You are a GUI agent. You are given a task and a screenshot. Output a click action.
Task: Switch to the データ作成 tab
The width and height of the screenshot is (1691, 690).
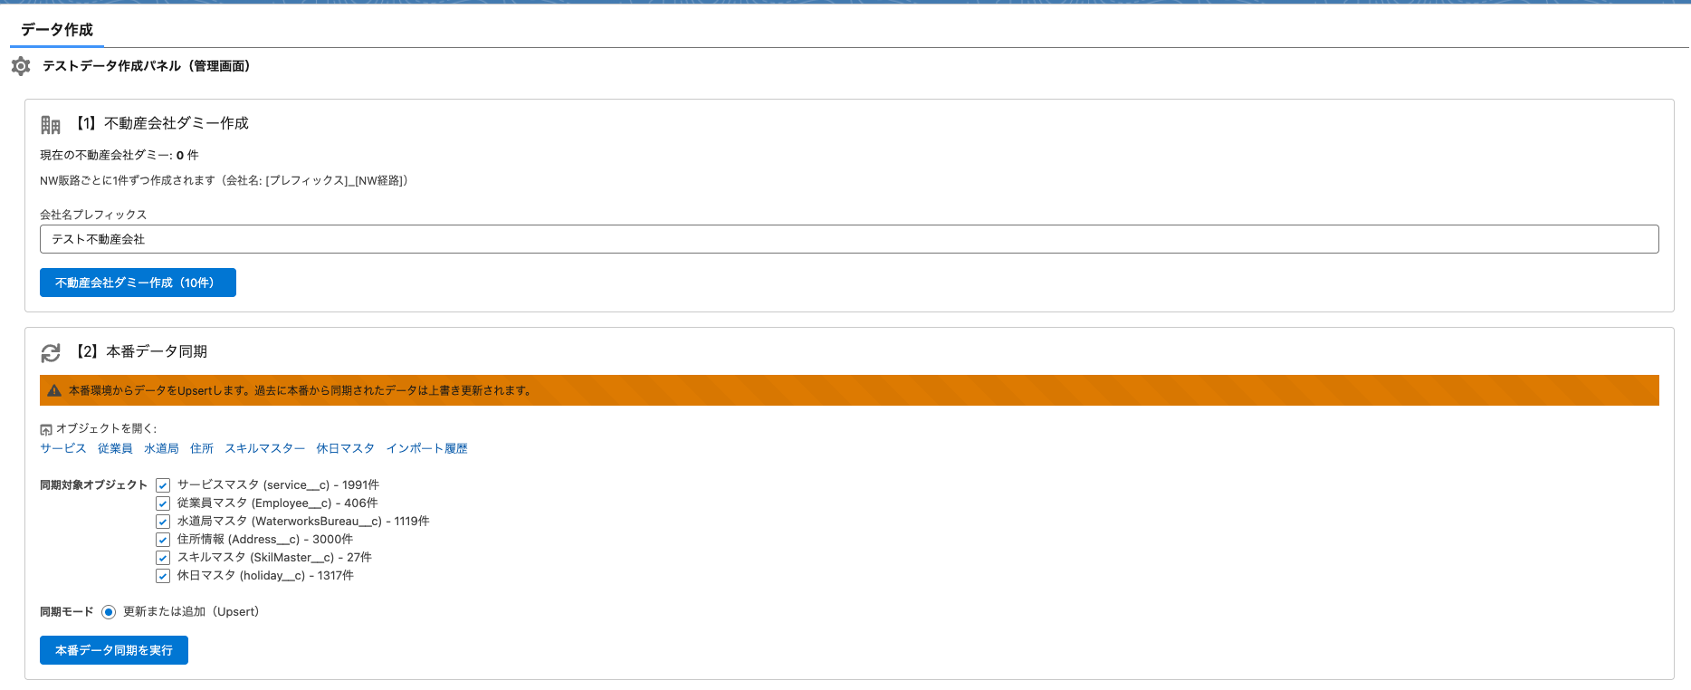pos(57,30)
